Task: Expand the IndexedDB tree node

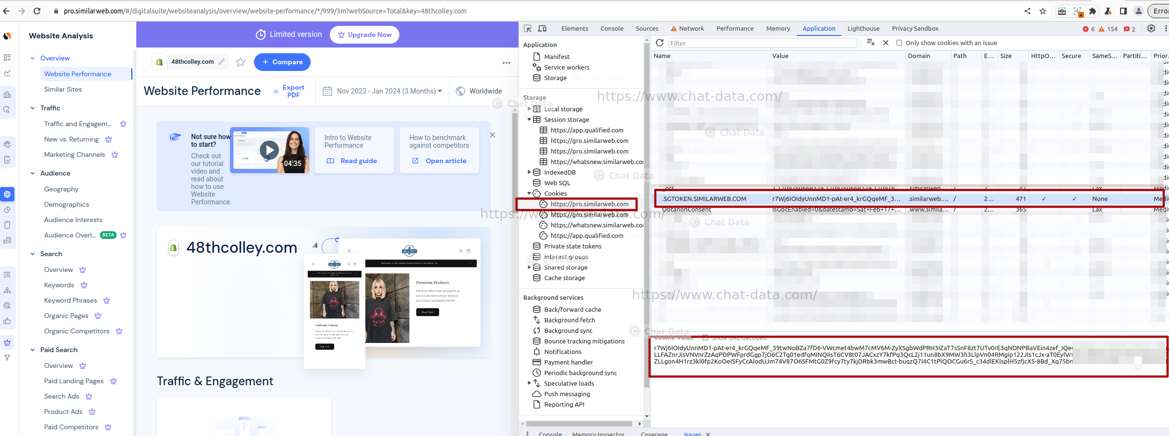Action: pyautogui.click(x=529, y=172)
